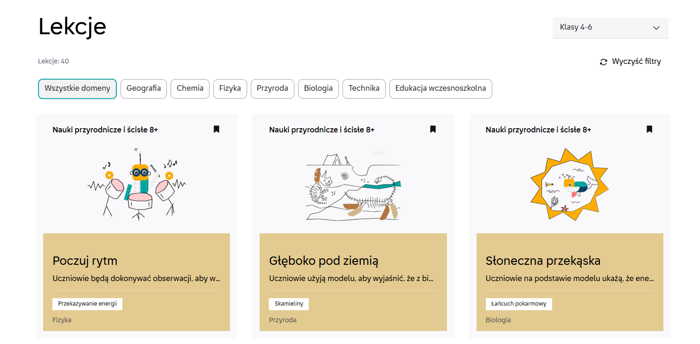700x344 pixels.
Task: Bookmark the Poczuj rytm lesson
Action: point(216,129)
